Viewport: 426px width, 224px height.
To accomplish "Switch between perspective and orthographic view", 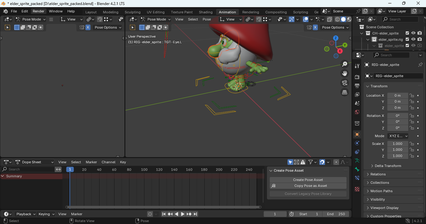I will tap(344, 92).
